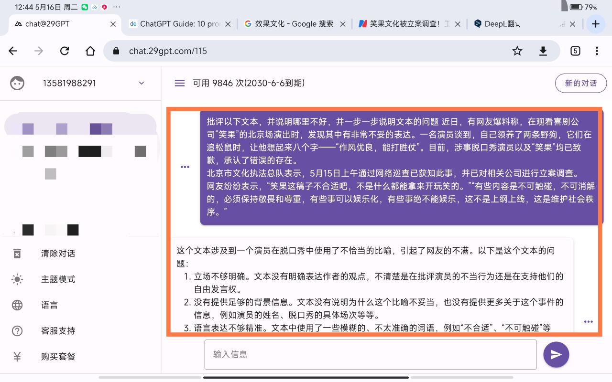Open 客服支持 customer support
The image size is (612, 382).
coord(58,331)
